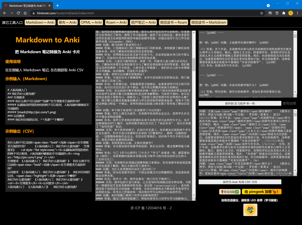
Task: Open a new browser tab
Action: 57,6
